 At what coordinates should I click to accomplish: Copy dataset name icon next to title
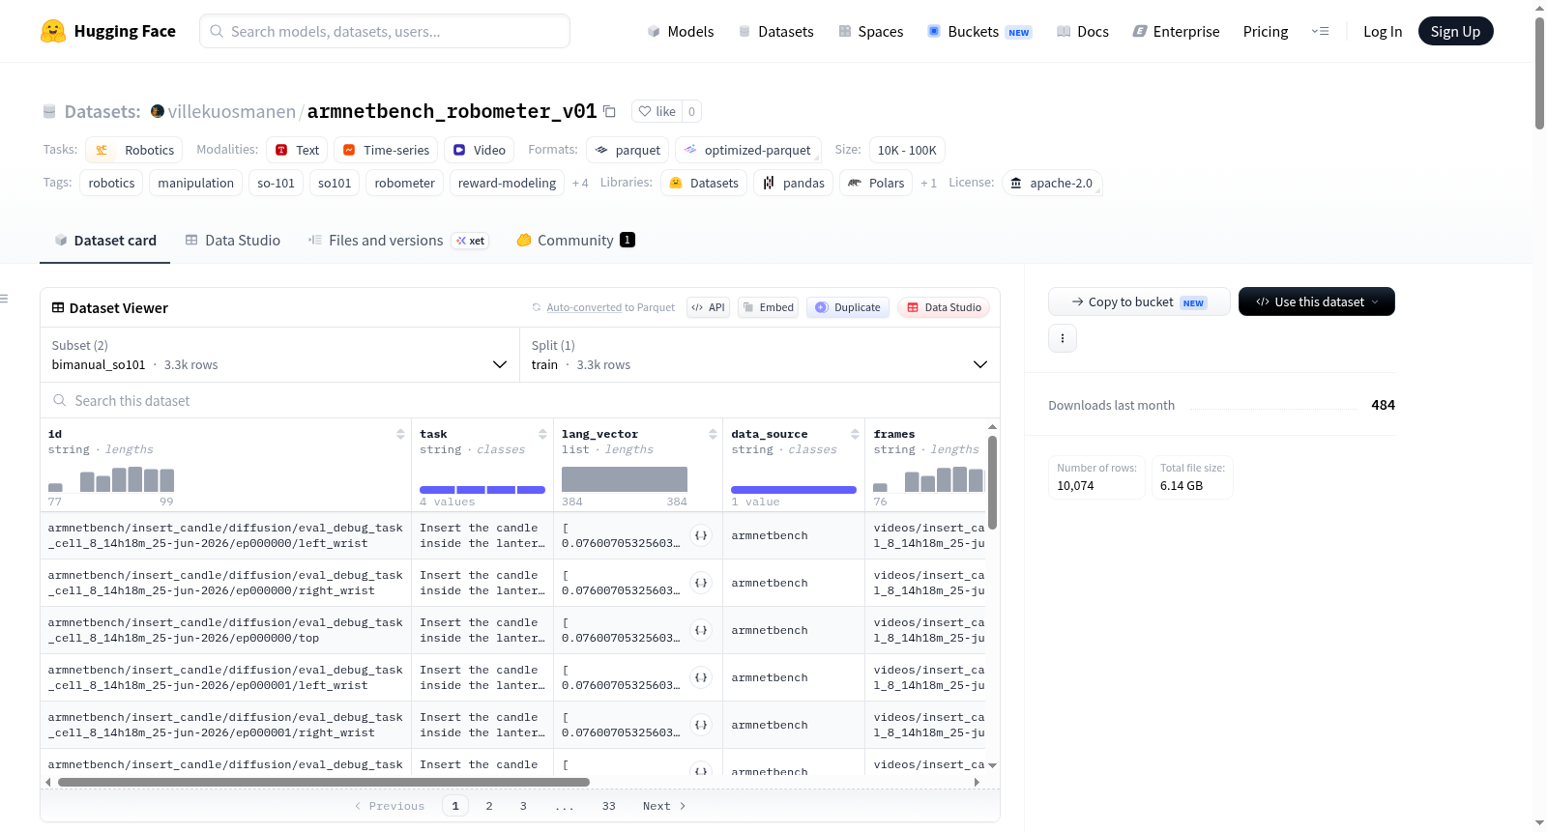tap(609, 111)
